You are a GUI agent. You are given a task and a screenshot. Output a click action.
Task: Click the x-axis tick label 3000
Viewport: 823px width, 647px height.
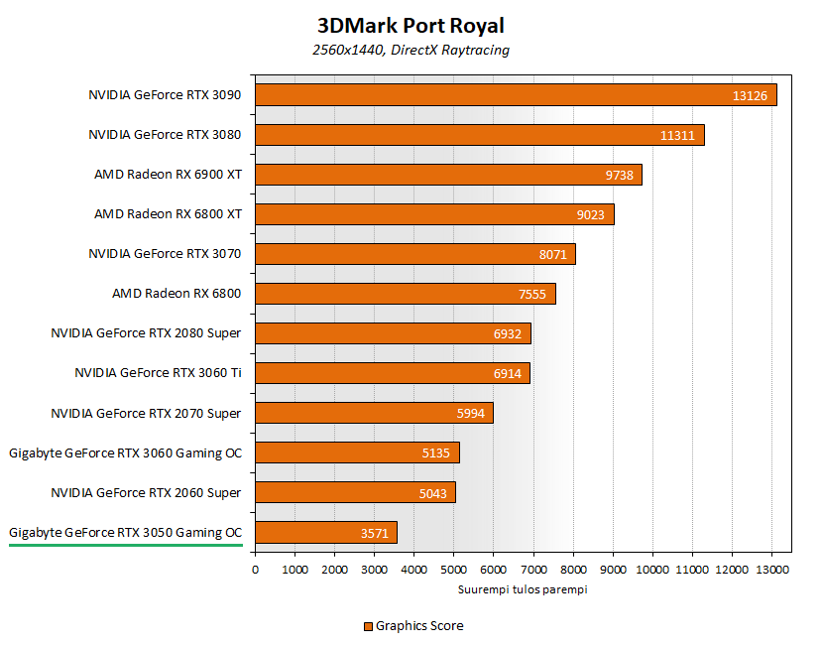click(374, 570)
